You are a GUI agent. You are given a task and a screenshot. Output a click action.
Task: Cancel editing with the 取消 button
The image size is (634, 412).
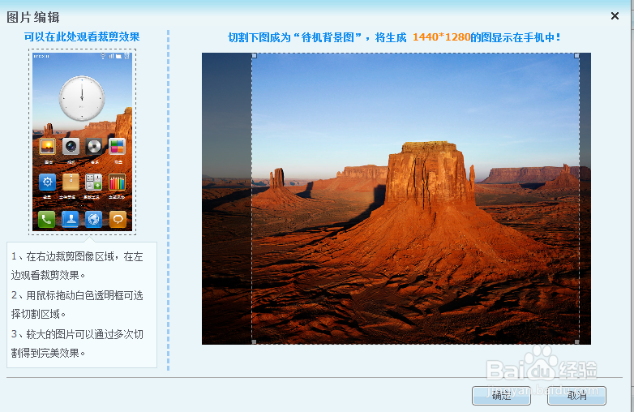(576, 396)
